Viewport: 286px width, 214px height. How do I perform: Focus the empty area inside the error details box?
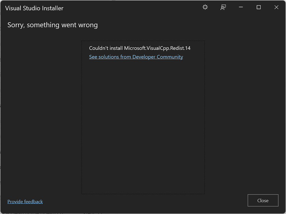point(143,125)
